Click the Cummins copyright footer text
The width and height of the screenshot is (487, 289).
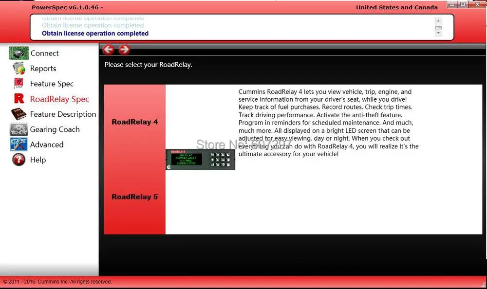point(57,282)
